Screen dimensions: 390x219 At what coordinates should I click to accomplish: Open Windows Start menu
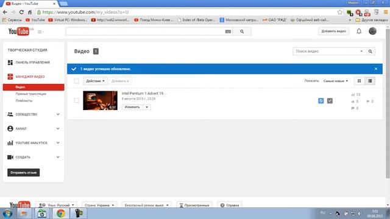pyautogui.click(x=7, y=214)
